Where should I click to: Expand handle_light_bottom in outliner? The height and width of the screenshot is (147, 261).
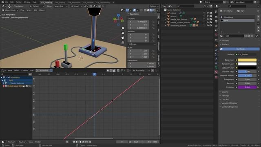165,19
